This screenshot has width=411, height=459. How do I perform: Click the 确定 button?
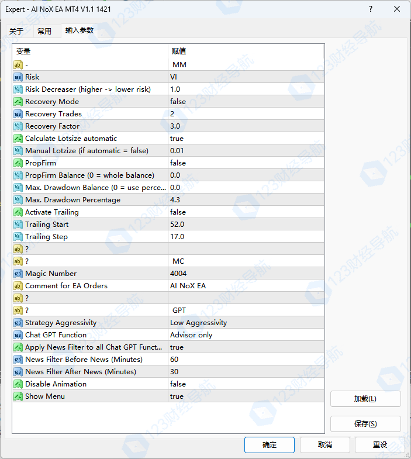270,445
